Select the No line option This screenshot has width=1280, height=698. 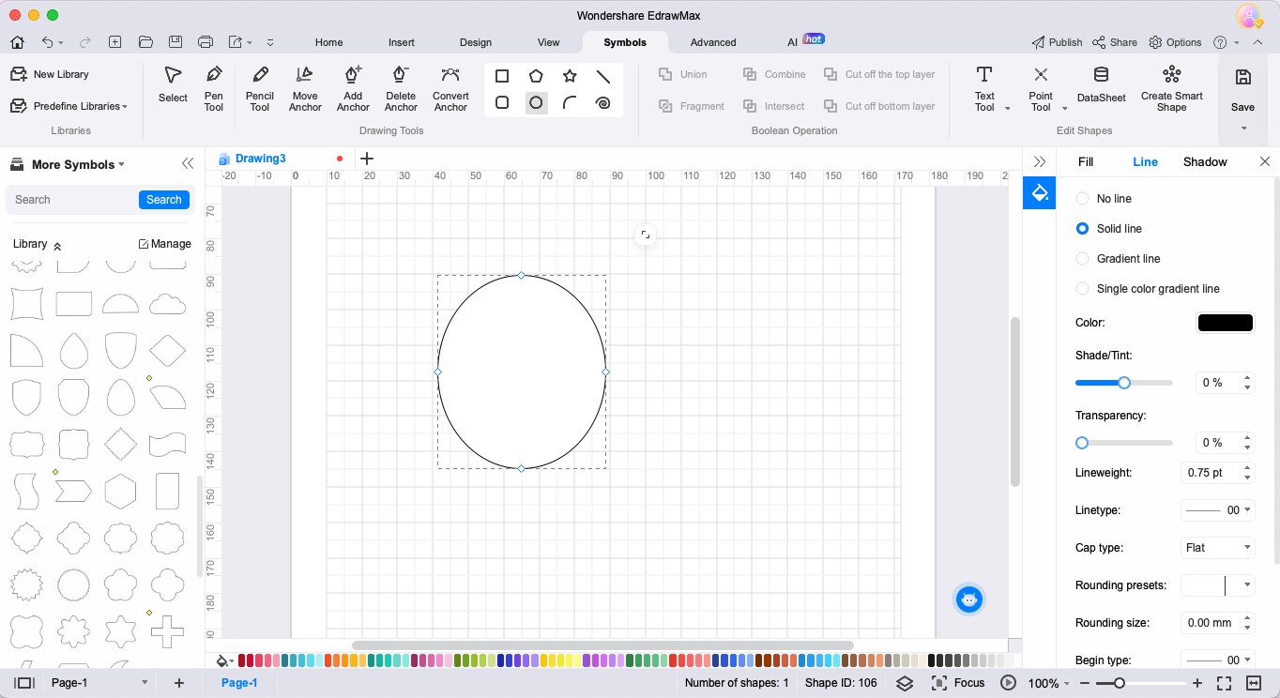point(1104,199)
